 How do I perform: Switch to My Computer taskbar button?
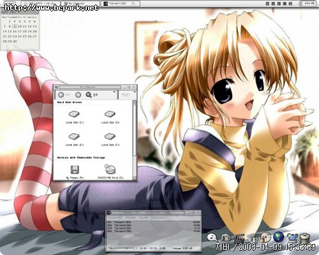(80, 3)
